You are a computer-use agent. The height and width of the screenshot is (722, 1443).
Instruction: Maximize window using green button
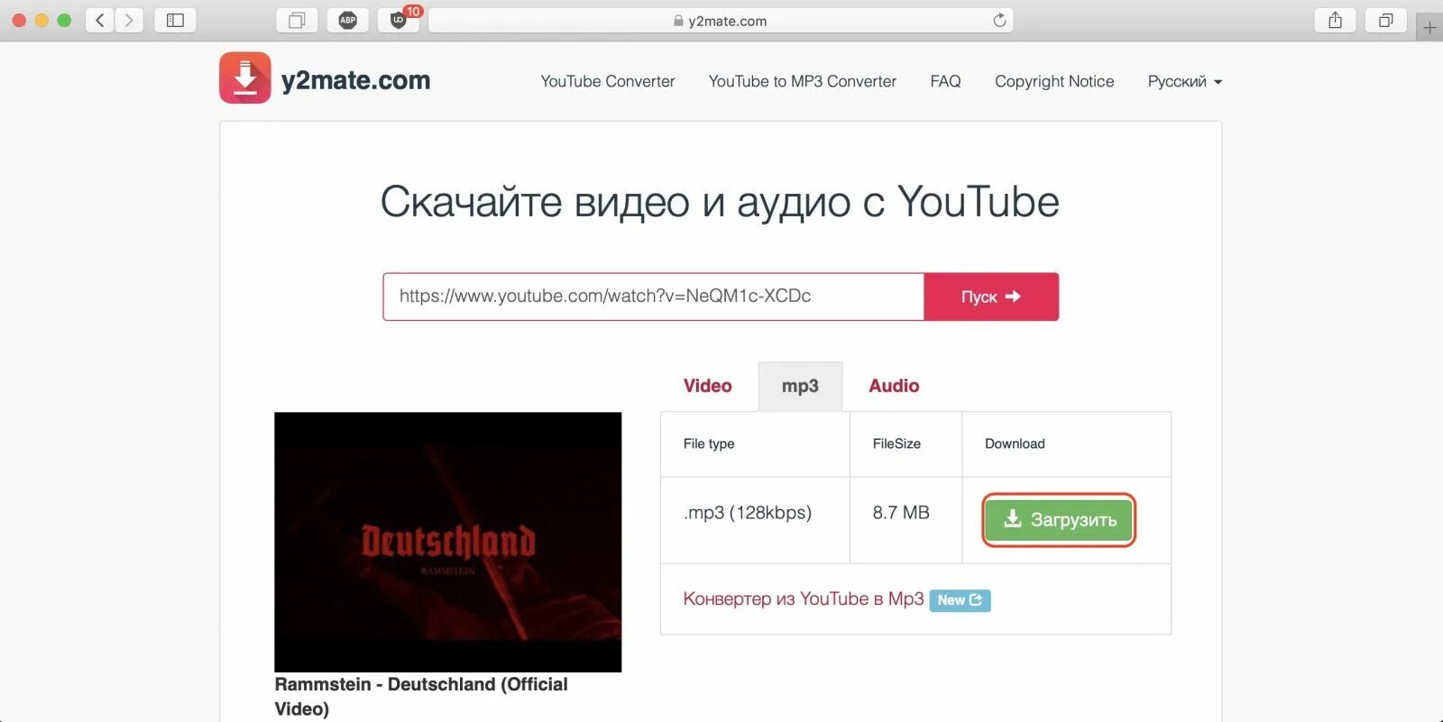(x=64, y=20)
